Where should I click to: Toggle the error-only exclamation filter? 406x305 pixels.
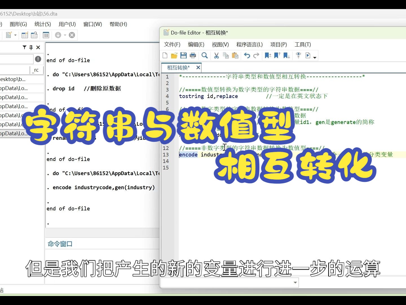pos(38,59)
